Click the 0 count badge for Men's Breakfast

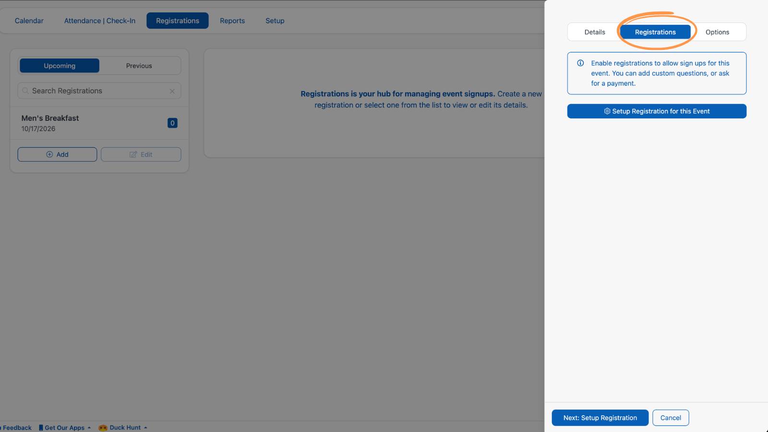point(172,123)
